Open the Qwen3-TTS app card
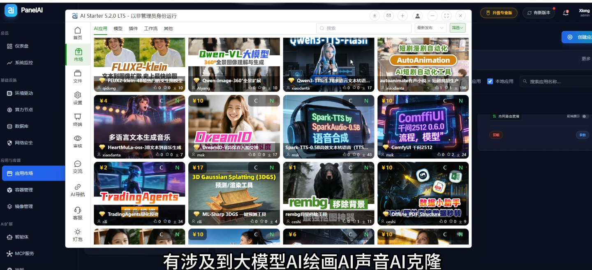Viewport: 592px width, 270px height. click(328, 65)
